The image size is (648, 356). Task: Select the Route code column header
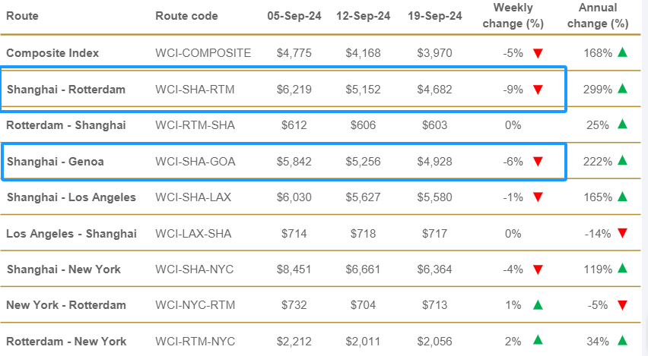tap(186, 16)
